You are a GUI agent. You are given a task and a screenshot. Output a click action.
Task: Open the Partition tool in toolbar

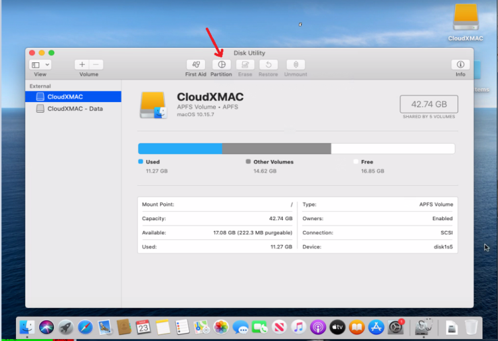coord(221,65)
